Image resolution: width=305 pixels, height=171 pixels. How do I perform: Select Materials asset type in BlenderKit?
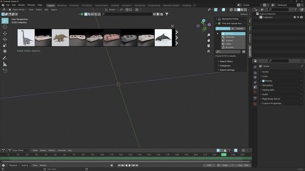pyautogui.click(x=233, y=37)
